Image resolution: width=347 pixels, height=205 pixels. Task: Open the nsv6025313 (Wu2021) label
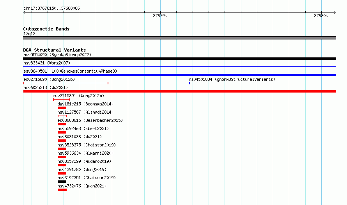coord(46,87)
